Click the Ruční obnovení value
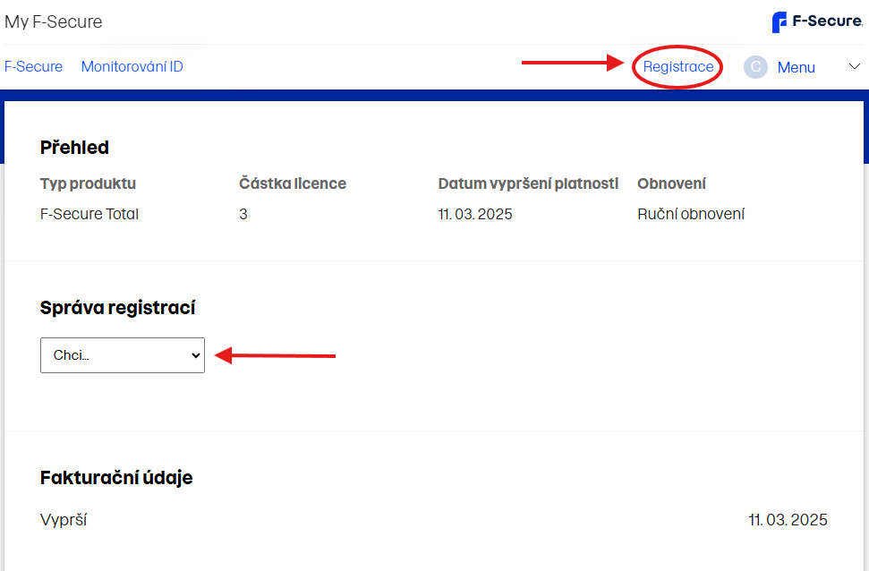869x571 pixels. point(691,214)
